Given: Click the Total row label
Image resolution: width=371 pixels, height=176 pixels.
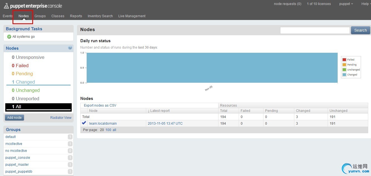Looking at the screenshot, I should point(86,117).
